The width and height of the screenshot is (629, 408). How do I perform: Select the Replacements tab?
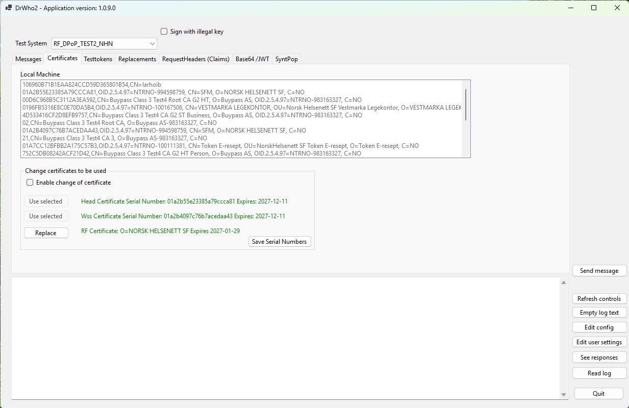pos(137,59)
